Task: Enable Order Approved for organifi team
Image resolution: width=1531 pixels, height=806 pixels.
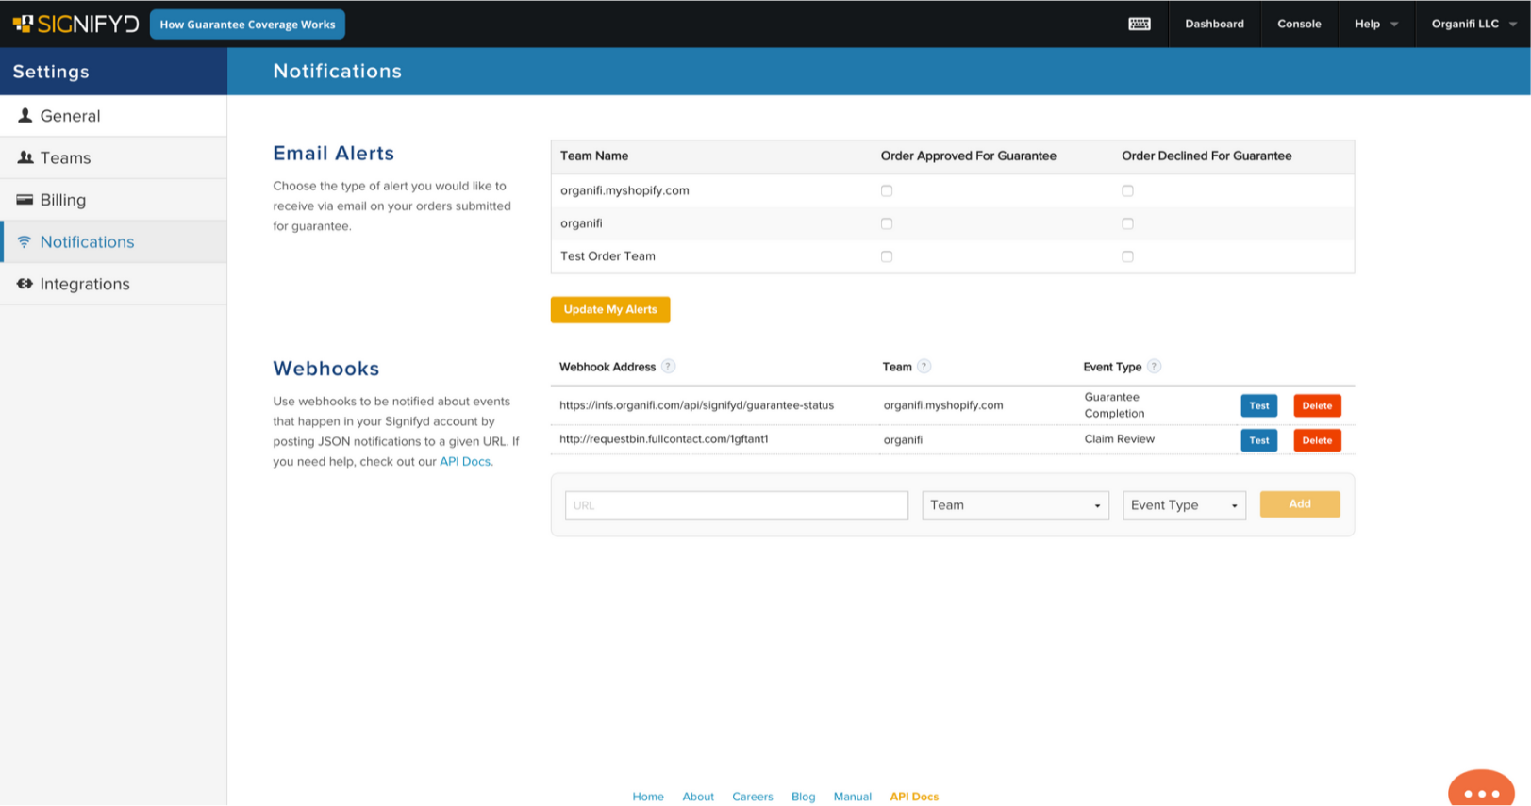Action: tap(887, 223)
